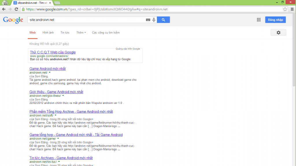This screenshot has width=296, height=166.
Task: Restore down the Chrome window
Action: click(282, 2)
